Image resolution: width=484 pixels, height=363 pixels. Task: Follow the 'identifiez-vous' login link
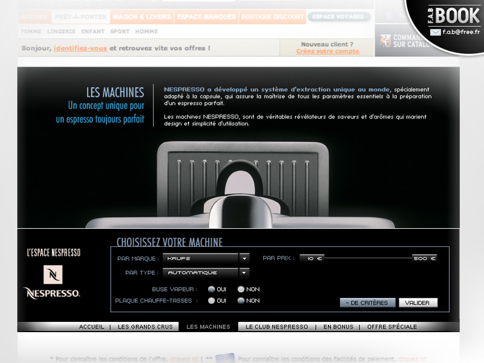[x=80, y=48]
